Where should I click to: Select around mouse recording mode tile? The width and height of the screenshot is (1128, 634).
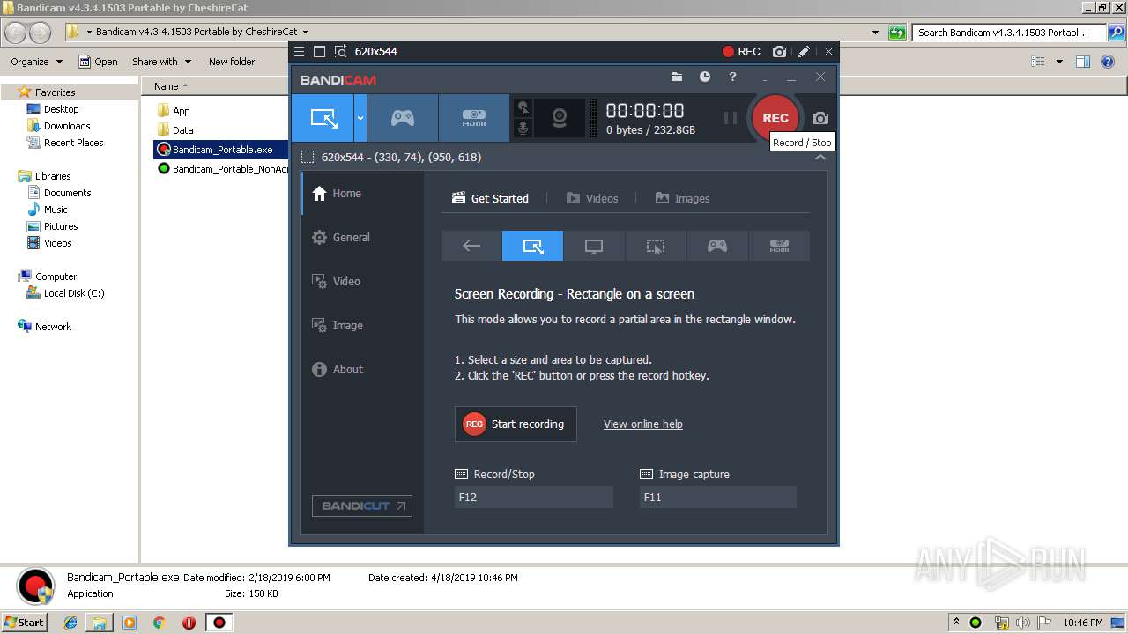(656, 247)
